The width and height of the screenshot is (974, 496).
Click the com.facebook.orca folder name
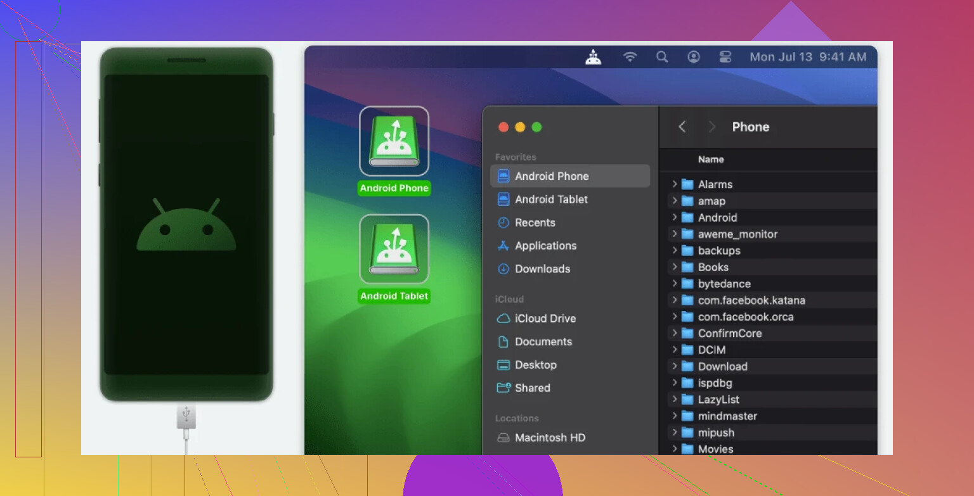click(746, 317)
